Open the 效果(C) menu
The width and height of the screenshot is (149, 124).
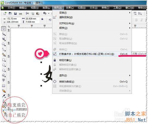click(x=70, y=8)
